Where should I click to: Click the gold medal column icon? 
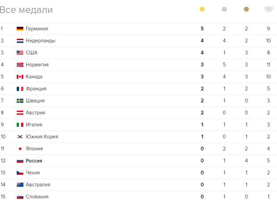(x=202, y=9)
